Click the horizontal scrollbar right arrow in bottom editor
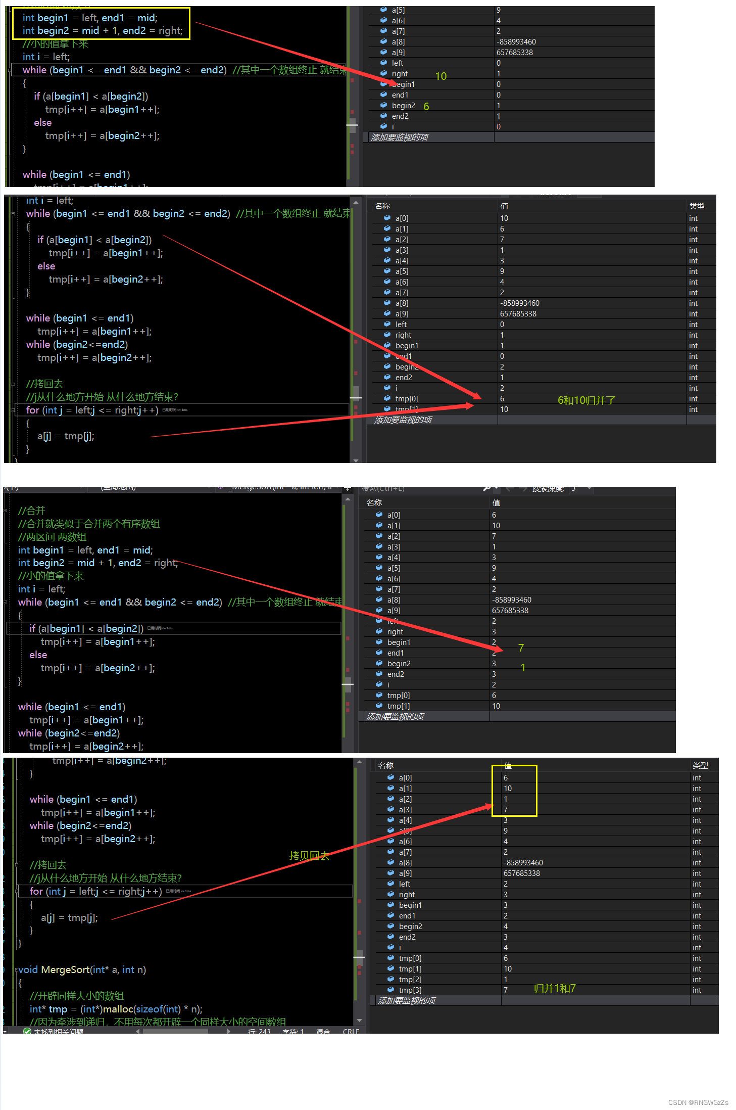736x1110 pixels. (x=229, y=1031)
